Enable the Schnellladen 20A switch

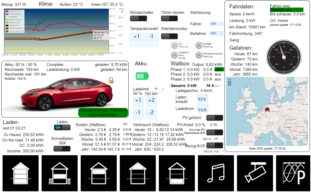click(62, 148)
